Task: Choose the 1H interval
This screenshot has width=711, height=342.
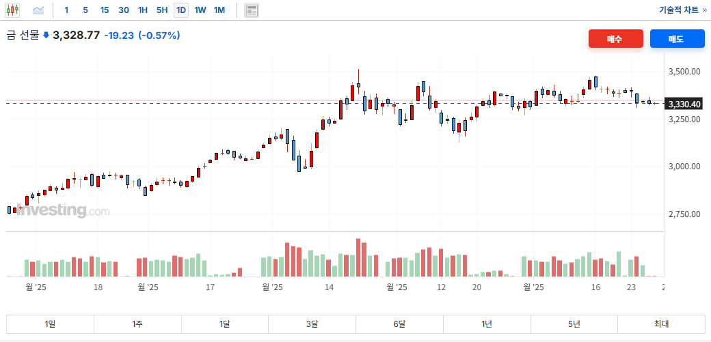Action: click(143, 10)
